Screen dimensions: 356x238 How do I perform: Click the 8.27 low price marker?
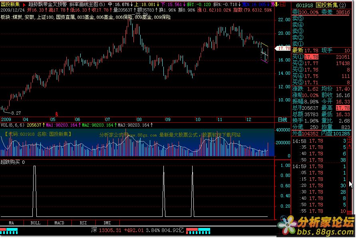point(16,113)
